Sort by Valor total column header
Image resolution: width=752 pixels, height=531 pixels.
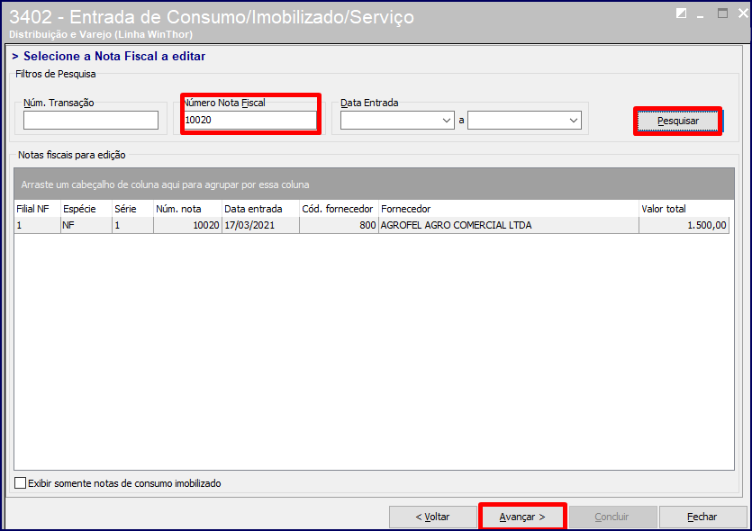[684, 209]
